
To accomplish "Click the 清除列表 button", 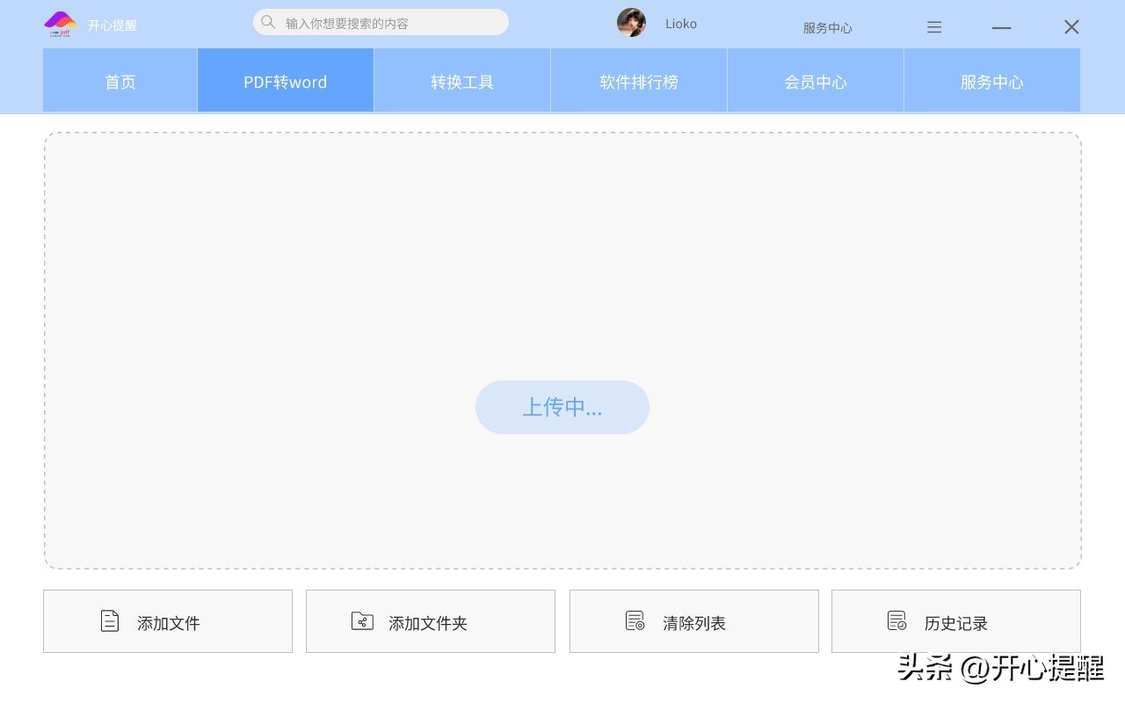I will coord(693,620).
